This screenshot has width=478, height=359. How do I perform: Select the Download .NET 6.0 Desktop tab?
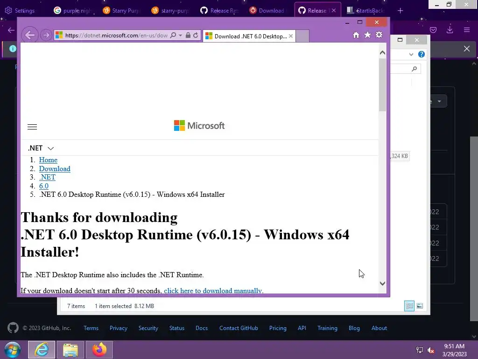coord(249,36)
